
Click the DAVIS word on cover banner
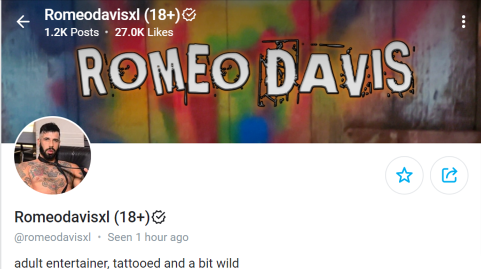337,71
